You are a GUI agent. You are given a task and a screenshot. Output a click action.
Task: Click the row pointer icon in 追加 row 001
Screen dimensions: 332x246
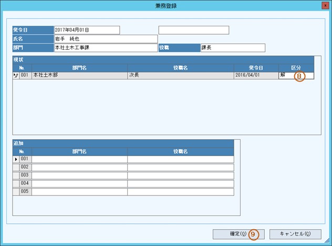(x=16, y=159)
